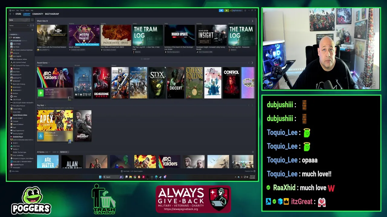
Task: Open Styx cover in Recent Games
Action: [157, 83]
